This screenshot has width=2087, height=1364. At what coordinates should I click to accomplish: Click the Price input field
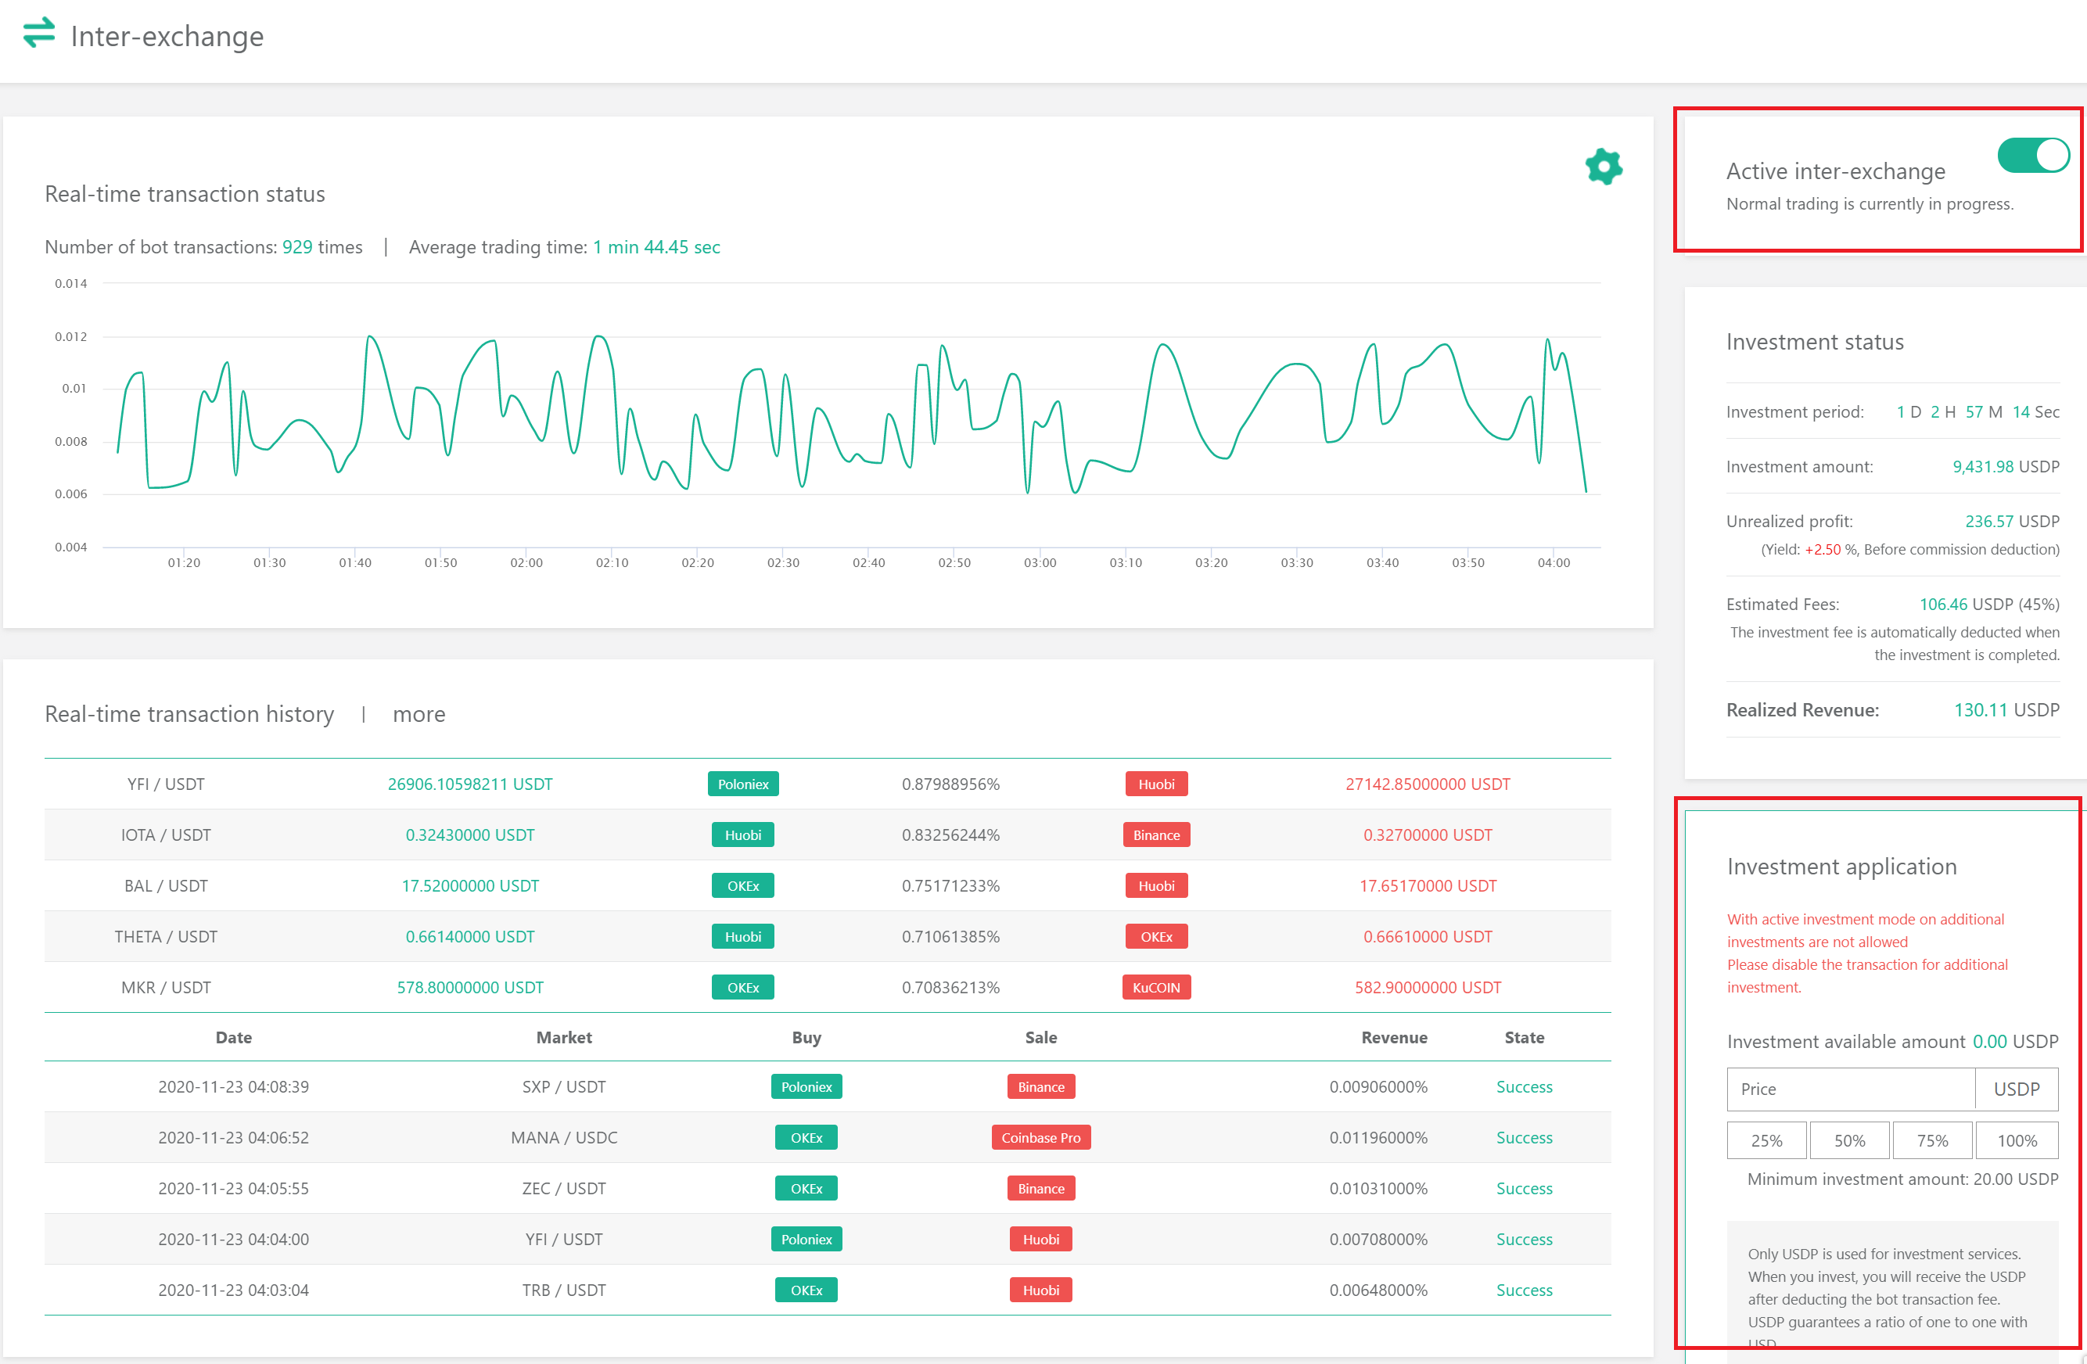pos(1849,1089)
